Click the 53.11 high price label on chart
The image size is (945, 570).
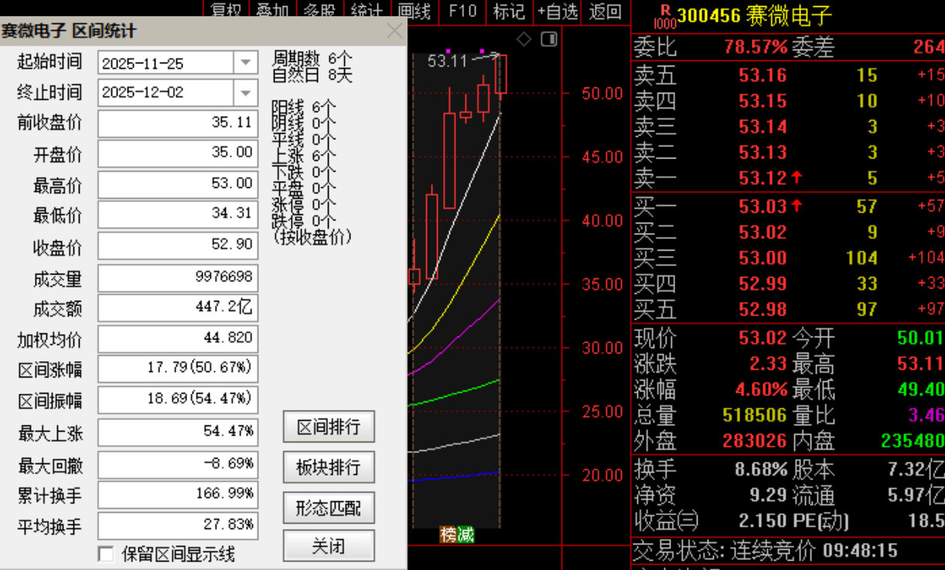click(448, 60)
